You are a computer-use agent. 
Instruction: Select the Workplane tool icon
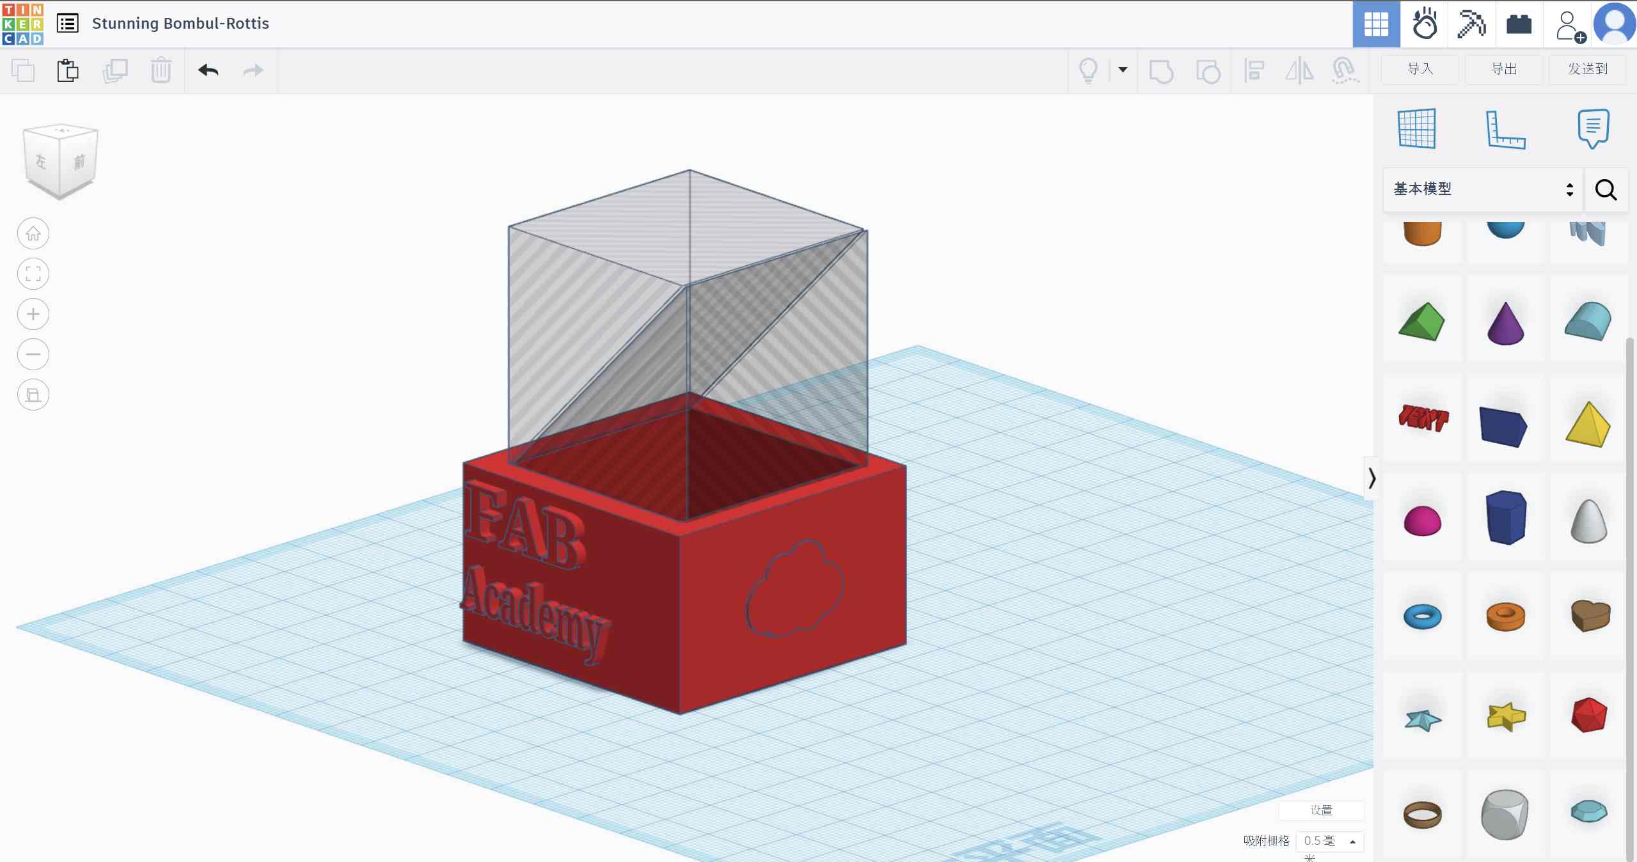tap(1417, 129)
